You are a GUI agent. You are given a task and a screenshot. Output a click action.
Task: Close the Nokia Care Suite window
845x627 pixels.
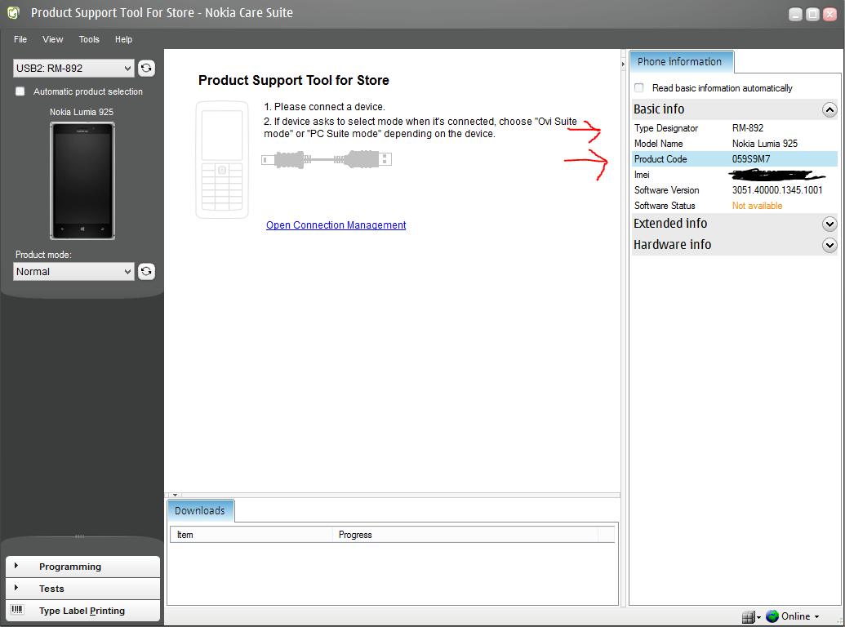pyautogui.click(x=829, y=15)
